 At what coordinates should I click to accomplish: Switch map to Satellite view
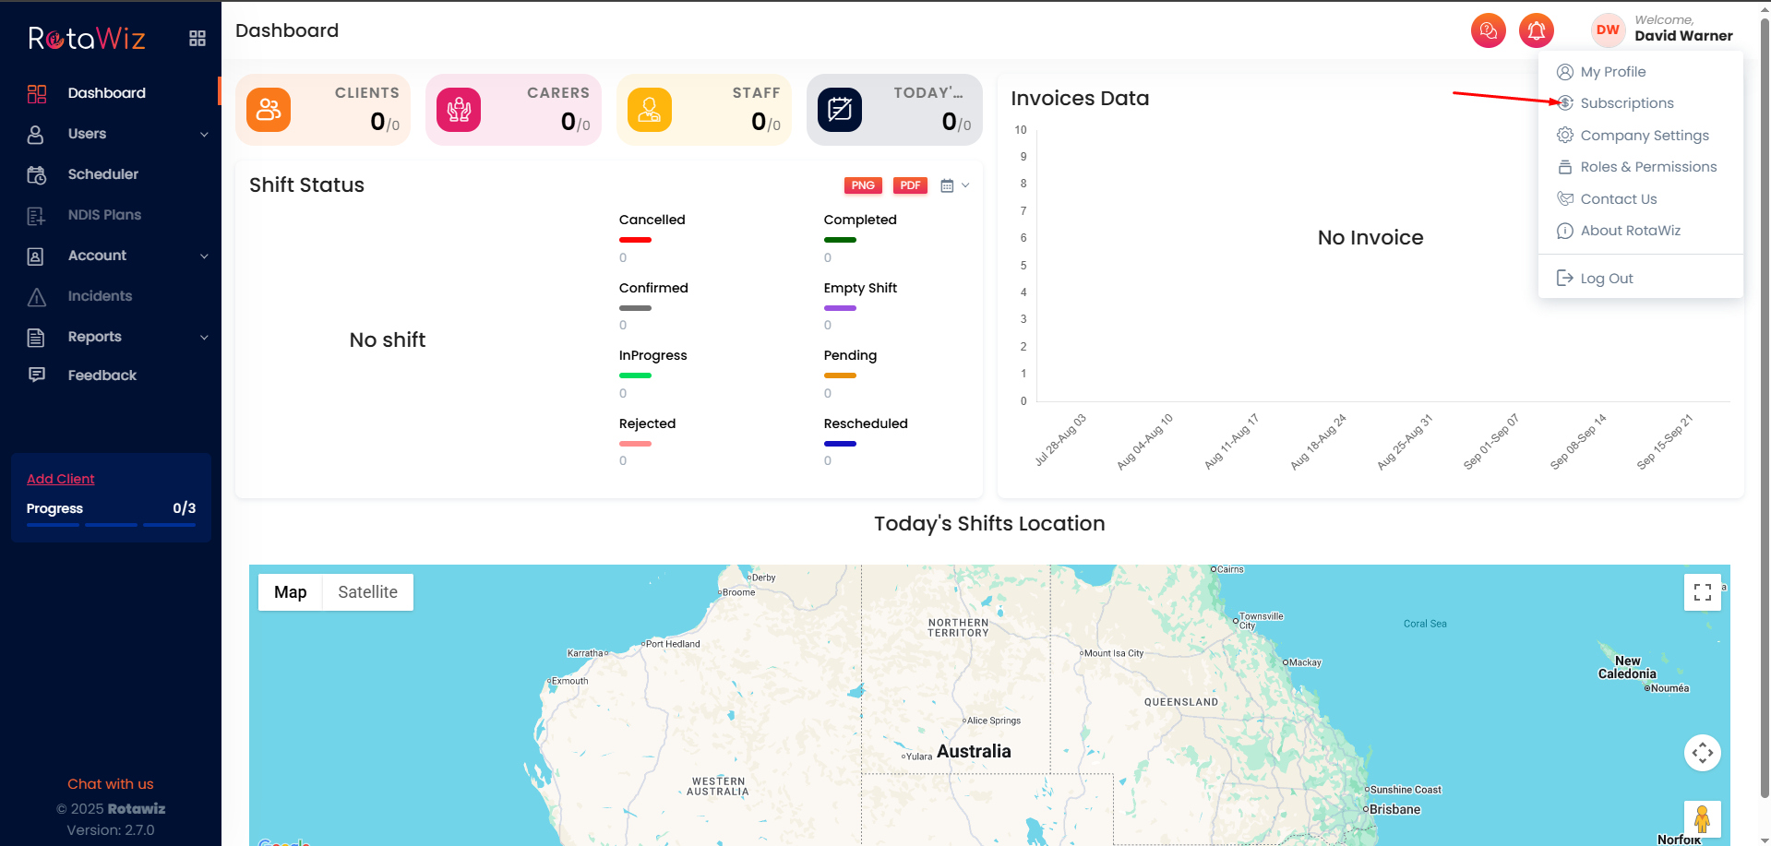[x=367, y=592]
